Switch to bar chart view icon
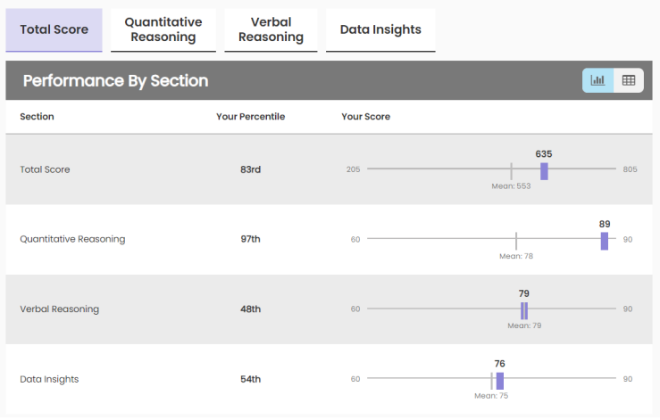The image size is (660, 420). [597, 80]
